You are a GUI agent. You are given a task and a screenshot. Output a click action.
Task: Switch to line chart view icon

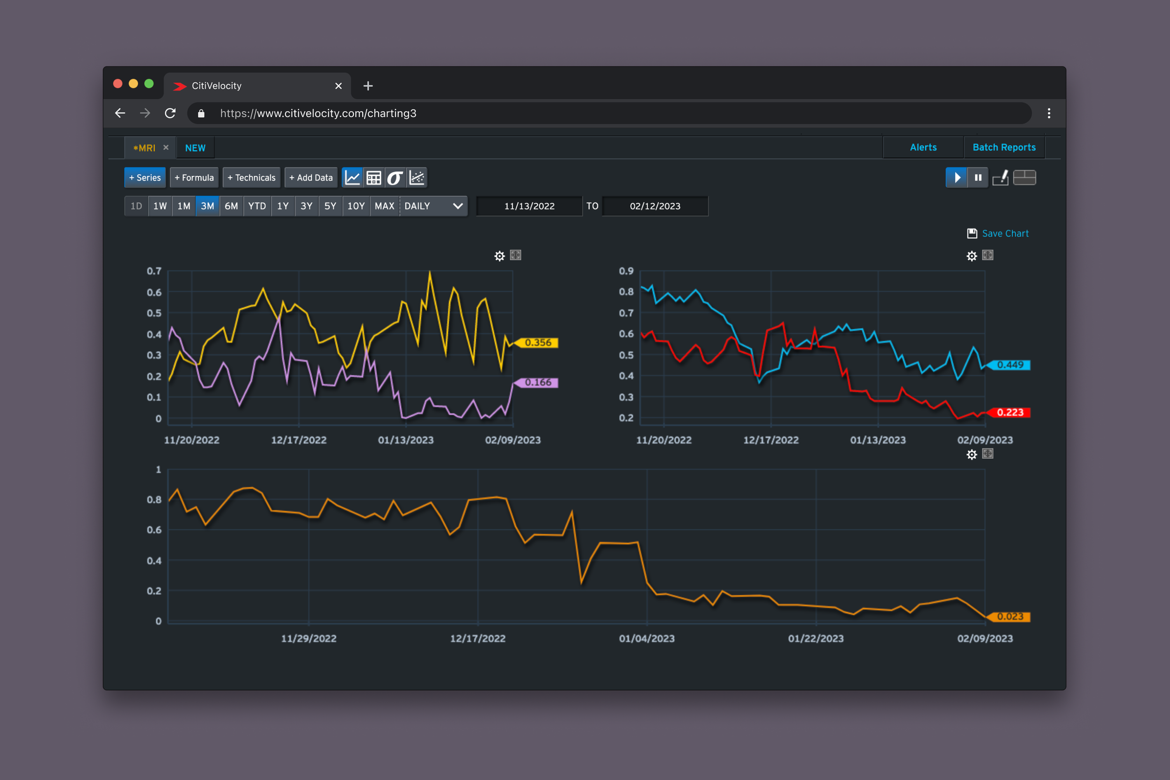click(352, 178)
